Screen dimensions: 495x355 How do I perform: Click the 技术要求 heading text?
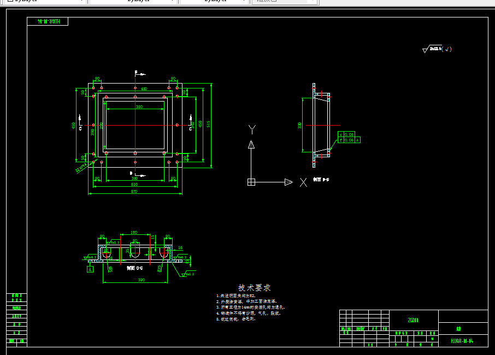coord(254,288)
